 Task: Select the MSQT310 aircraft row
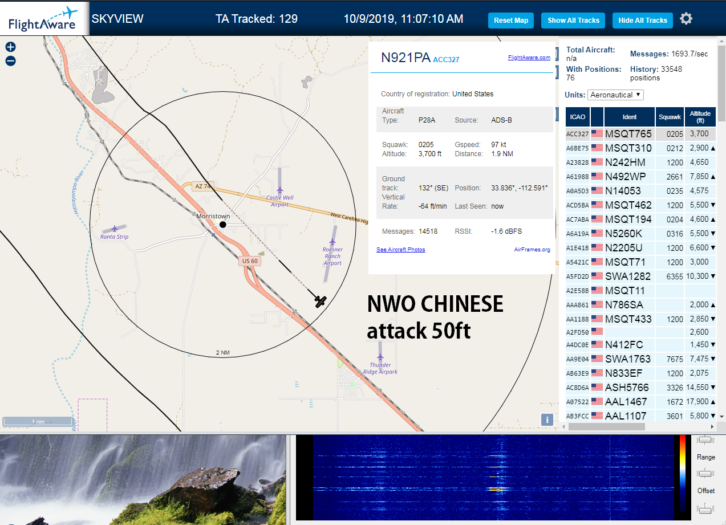click(640, 148)
